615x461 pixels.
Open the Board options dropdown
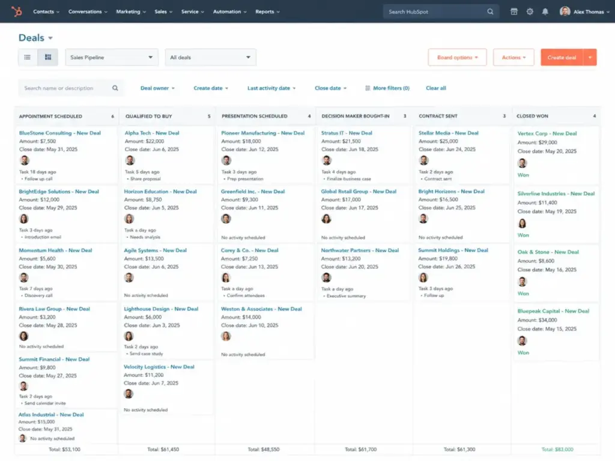457,57
